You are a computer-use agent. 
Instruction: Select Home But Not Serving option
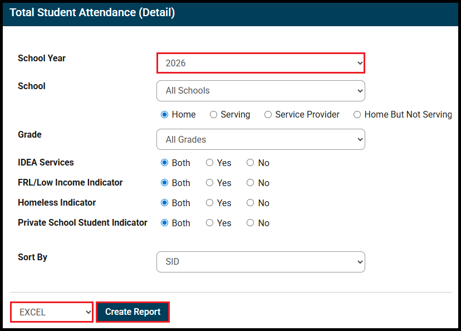[x=357, y=115]
